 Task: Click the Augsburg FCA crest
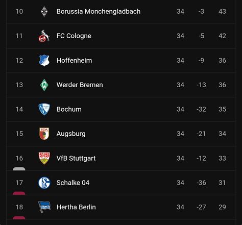click(x=44, y=134)
